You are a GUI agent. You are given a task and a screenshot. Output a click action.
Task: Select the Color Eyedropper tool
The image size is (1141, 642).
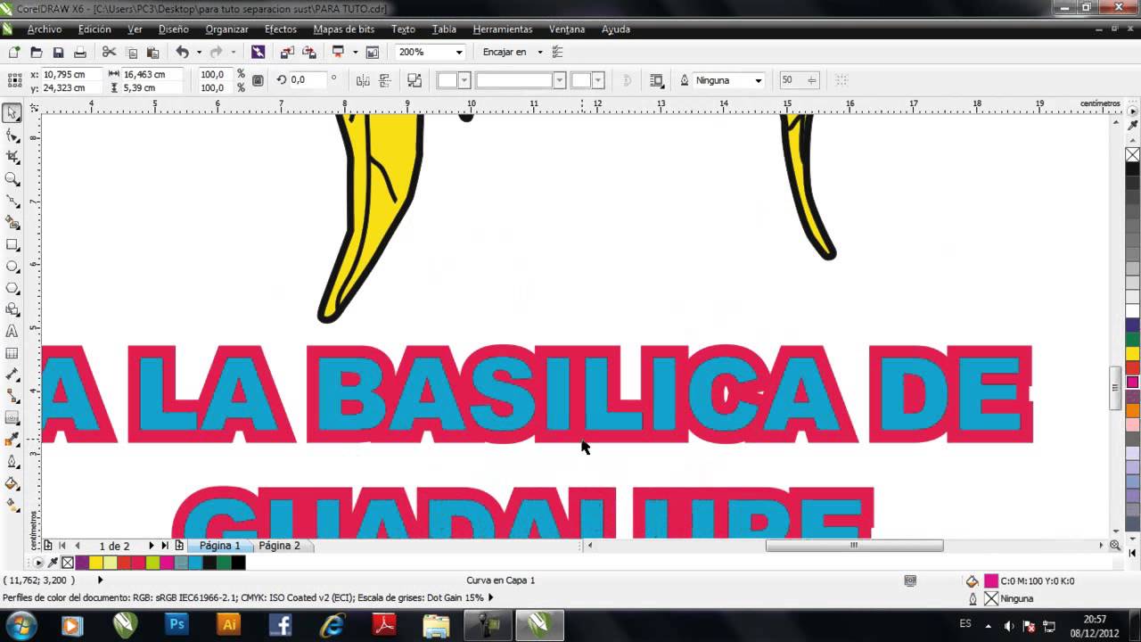pos(12,440)
